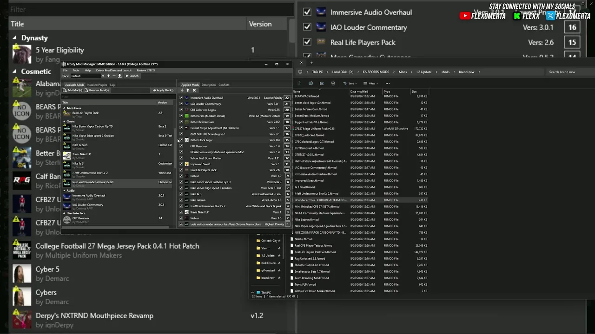Click the X FlexOmerta social icon

tap(551, 16)
